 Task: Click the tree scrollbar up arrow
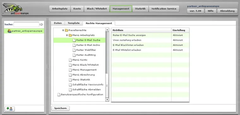click(107, 30)
